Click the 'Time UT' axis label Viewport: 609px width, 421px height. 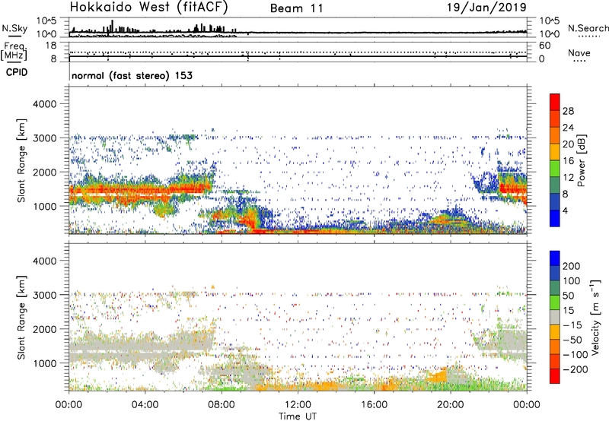[x=298, y=416]
